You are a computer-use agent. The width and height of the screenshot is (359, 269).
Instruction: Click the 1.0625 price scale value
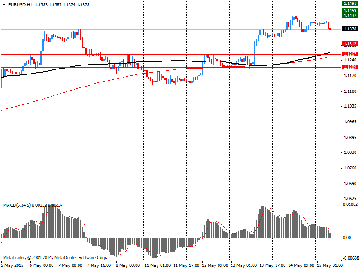pos(350,199)
